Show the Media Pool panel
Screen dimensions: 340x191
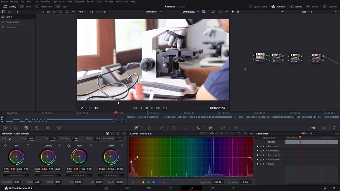coord(44,7)
